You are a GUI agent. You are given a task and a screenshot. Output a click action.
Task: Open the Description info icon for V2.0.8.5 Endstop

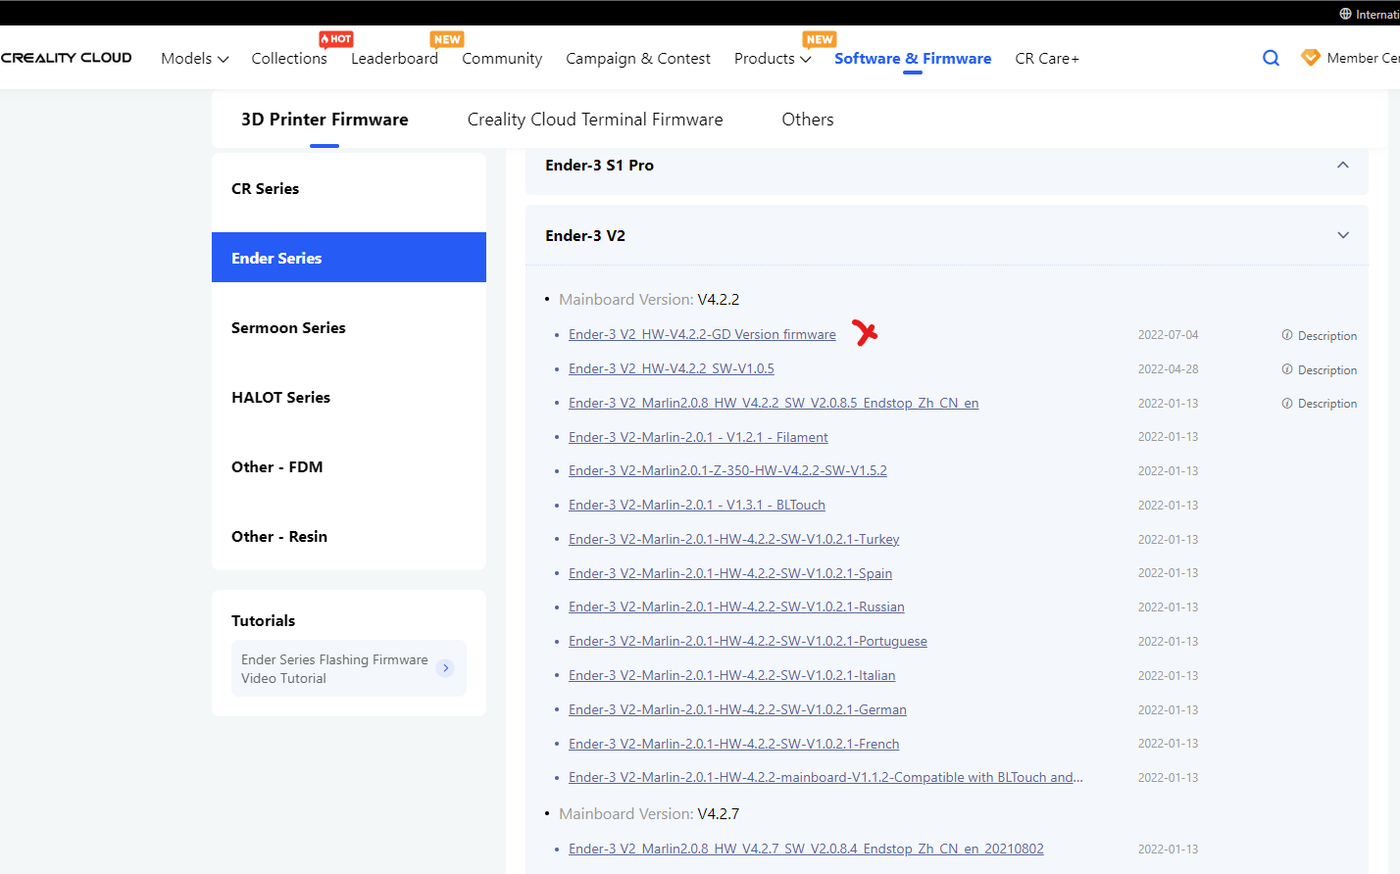pos(1287,403)
